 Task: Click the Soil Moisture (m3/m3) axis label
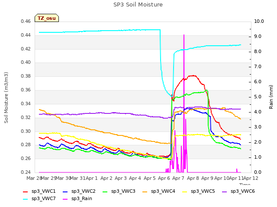click(x=6, y=97)
